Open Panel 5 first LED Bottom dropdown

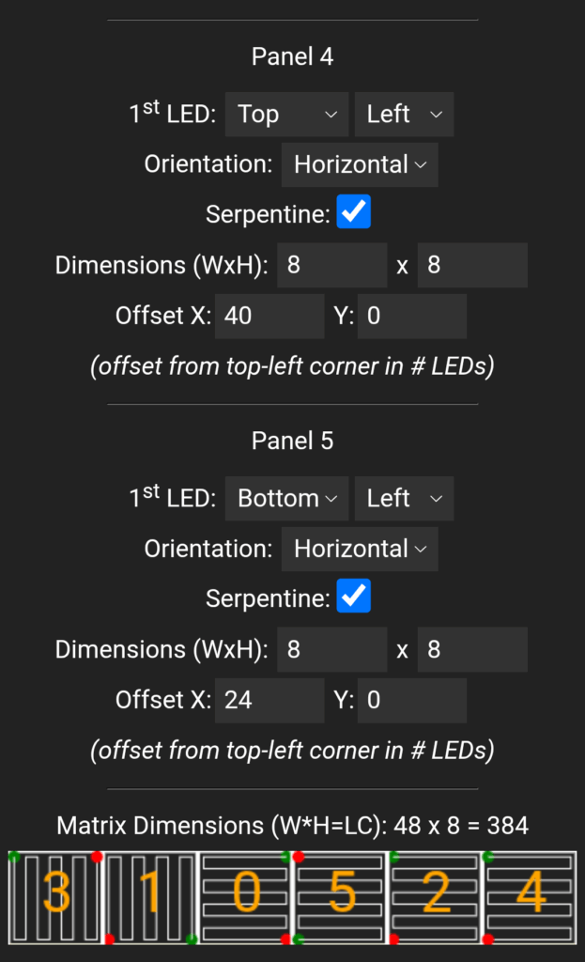[x=287, y=498]
